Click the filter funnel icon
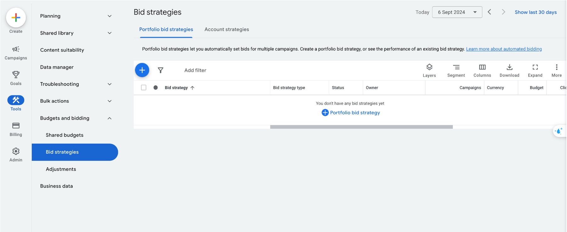Image resolution: width=567 pixels, height=232 pixels. click(x=160, y=70)
